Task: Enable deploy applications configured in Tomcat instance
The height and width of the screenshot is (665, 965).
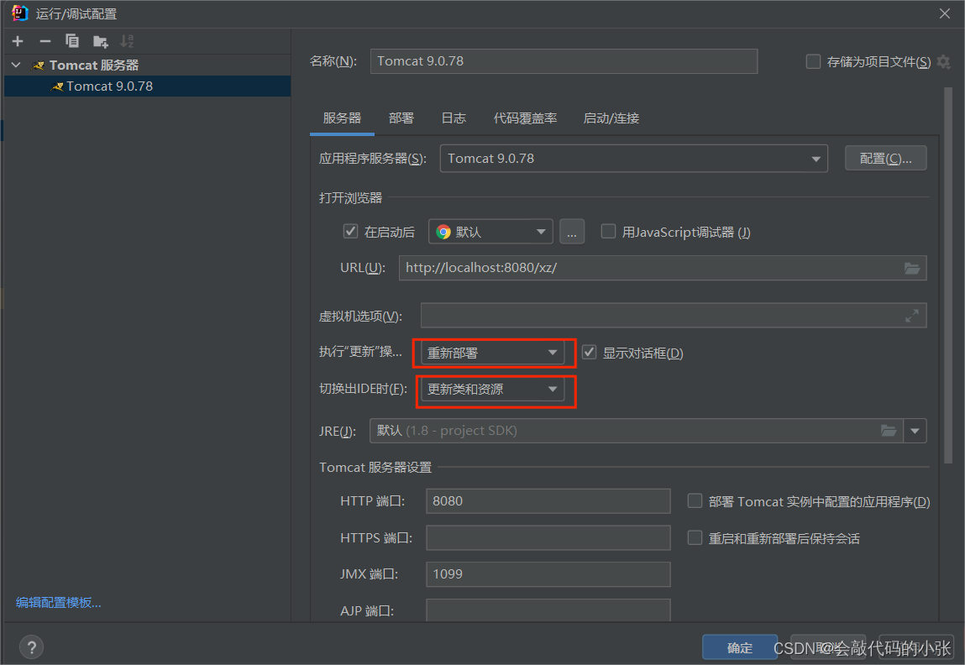Action: click(695, 500)
